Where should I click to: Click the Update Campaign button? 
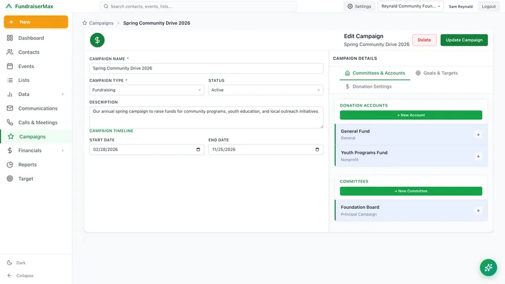[x=464, y=40]
